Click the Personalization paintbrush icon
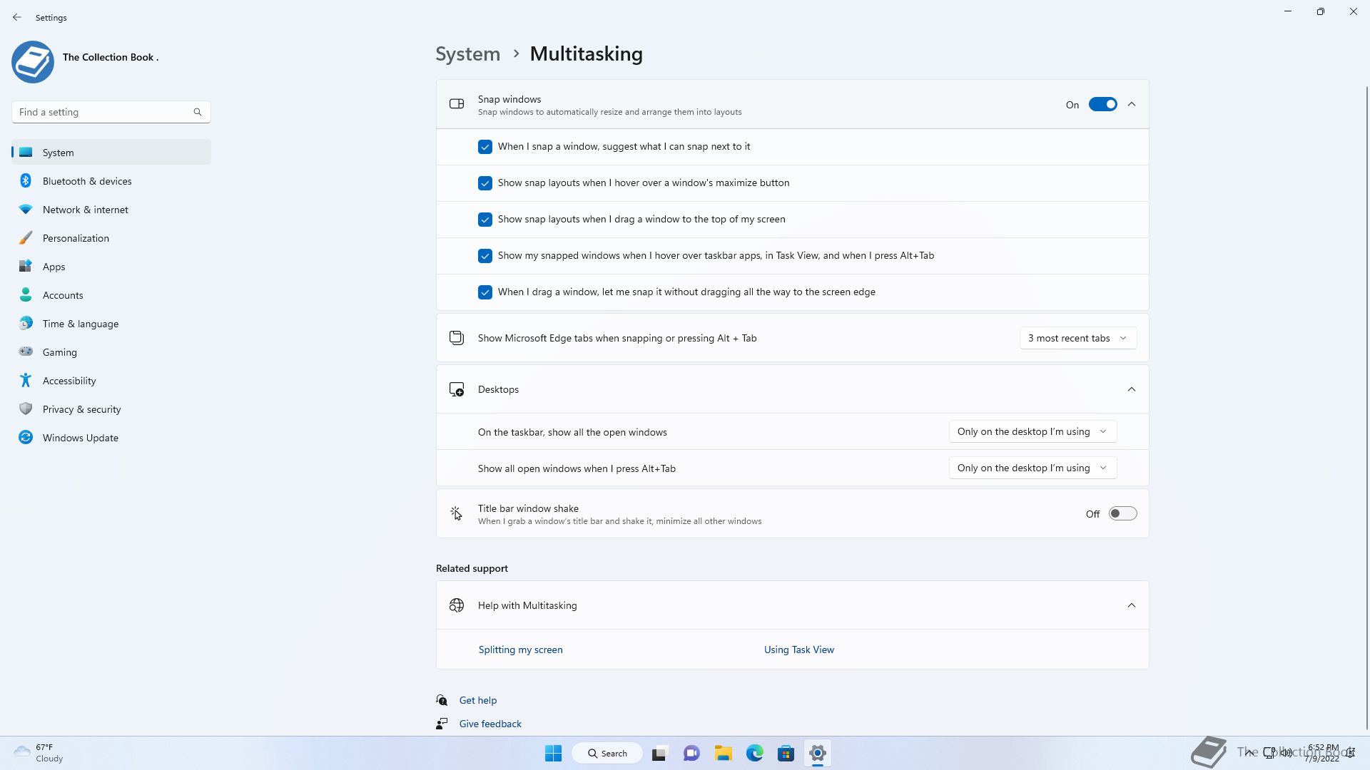 (x=26, y=238)
